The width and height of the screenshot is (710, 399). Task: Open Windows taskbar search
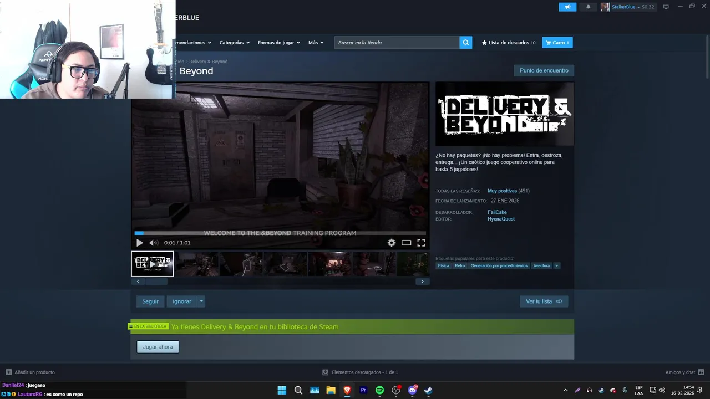(x=298, y=390)
